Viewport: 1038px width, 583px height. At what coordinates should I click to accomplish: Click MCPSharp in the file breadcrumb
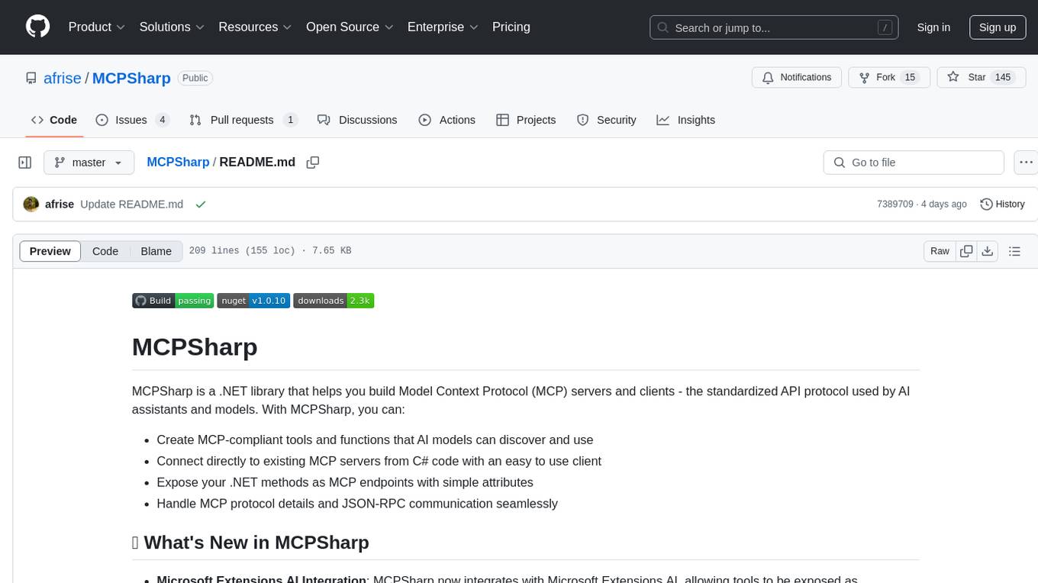[x=178, y=163]
